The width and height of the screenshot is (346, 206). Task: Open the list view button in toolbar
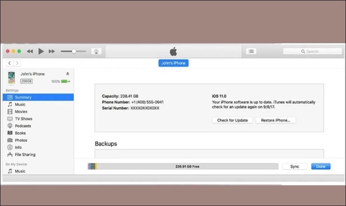tap(251, 51)
